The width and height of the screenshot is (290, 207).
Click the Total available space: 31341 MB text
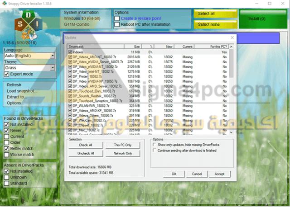(x=91, y=173)
